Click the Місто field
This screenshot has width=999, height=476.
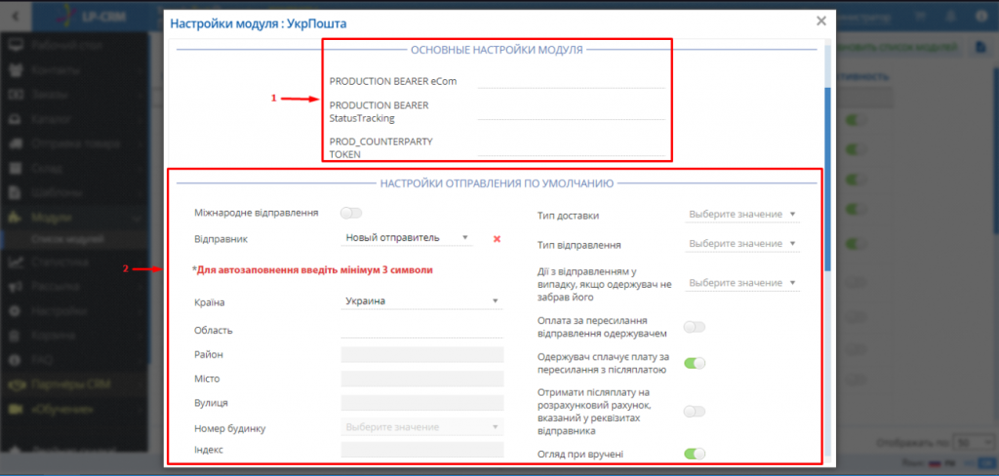(x=422, y=378)
